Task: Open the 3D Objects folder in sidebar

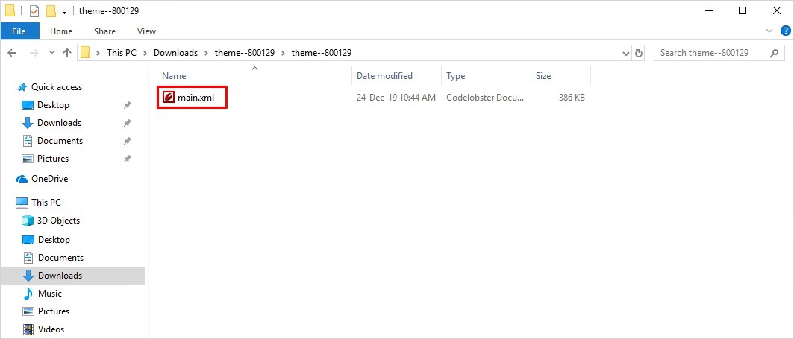Action: pyautogui.click(x=58, y=221)
